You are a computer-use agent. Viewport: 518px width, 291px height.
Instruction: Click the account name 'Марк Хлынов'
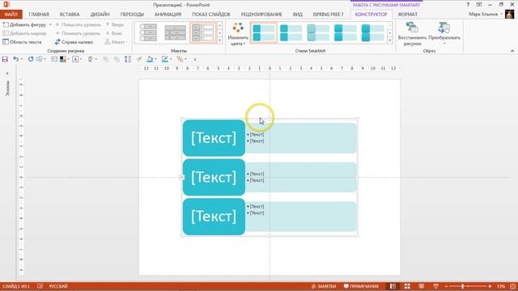point(483,15)
